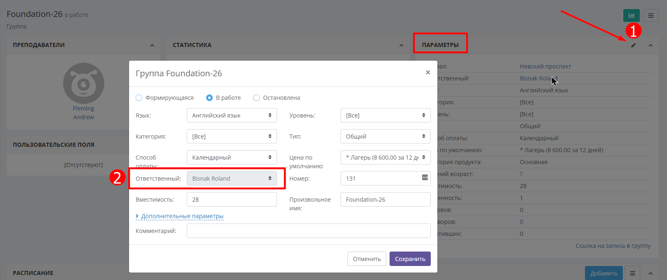Open Bisnak Roland link in Параметры
Screen dimensions: 667x280
pyautogui.click(x=538, y=78)
